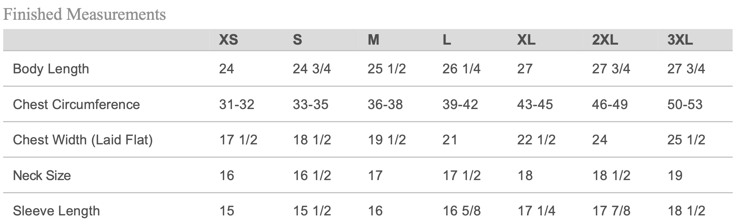Click Body Length value for size L
This screenshot has width=736, height=222.
click(x=461, y=69)
